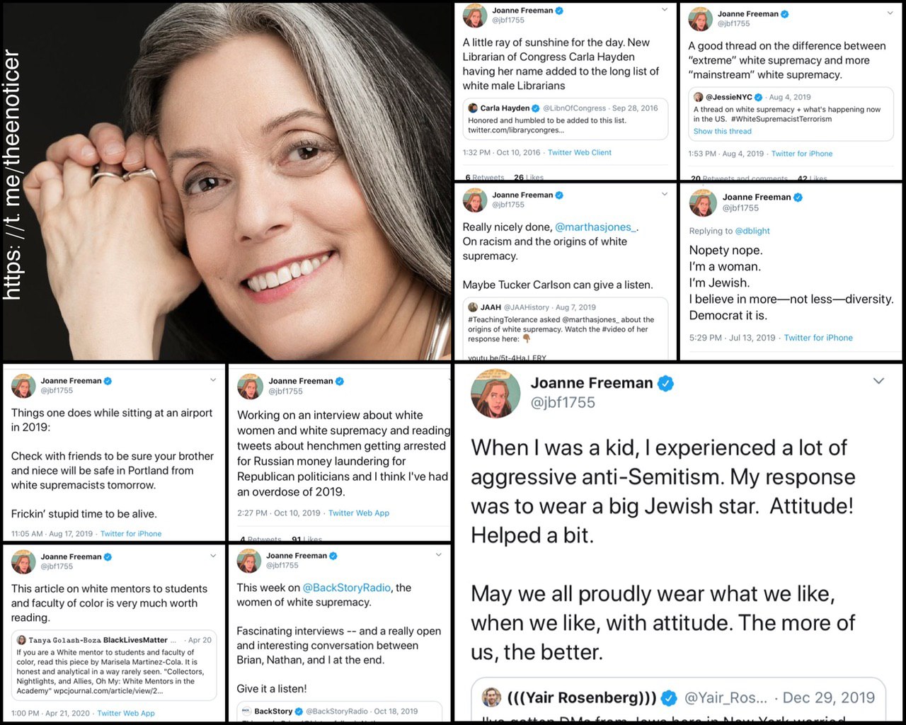Viewport: 906px width, 725px height.
Task: Click the BackStory logo in the quoted tweet
Action: pos(246,711)
